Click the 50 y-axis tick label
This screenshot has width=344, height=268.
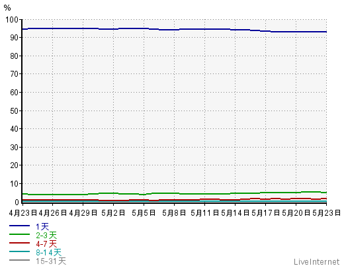coord(15,111)
